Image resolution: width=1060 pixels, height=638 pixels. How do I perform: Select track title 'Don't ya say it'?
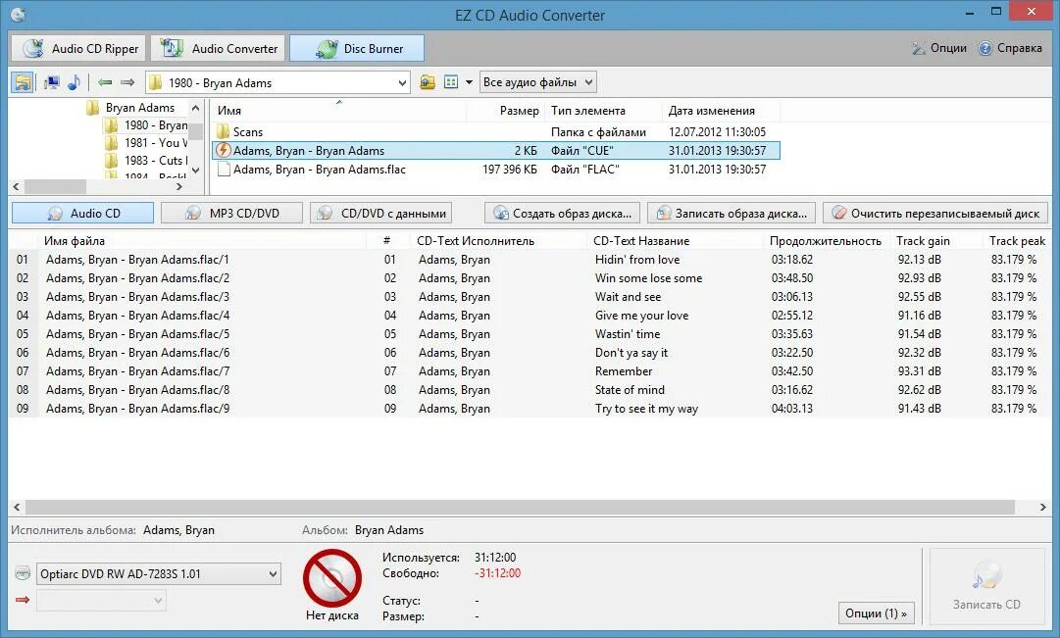[x=631, y=352]
